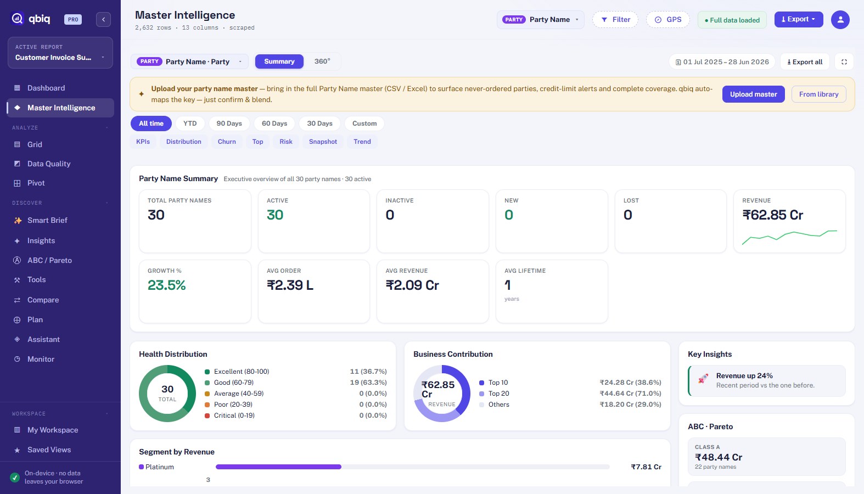Click the Export all button
This screenshot has height=494, width=864.
(x=805, y=61)
